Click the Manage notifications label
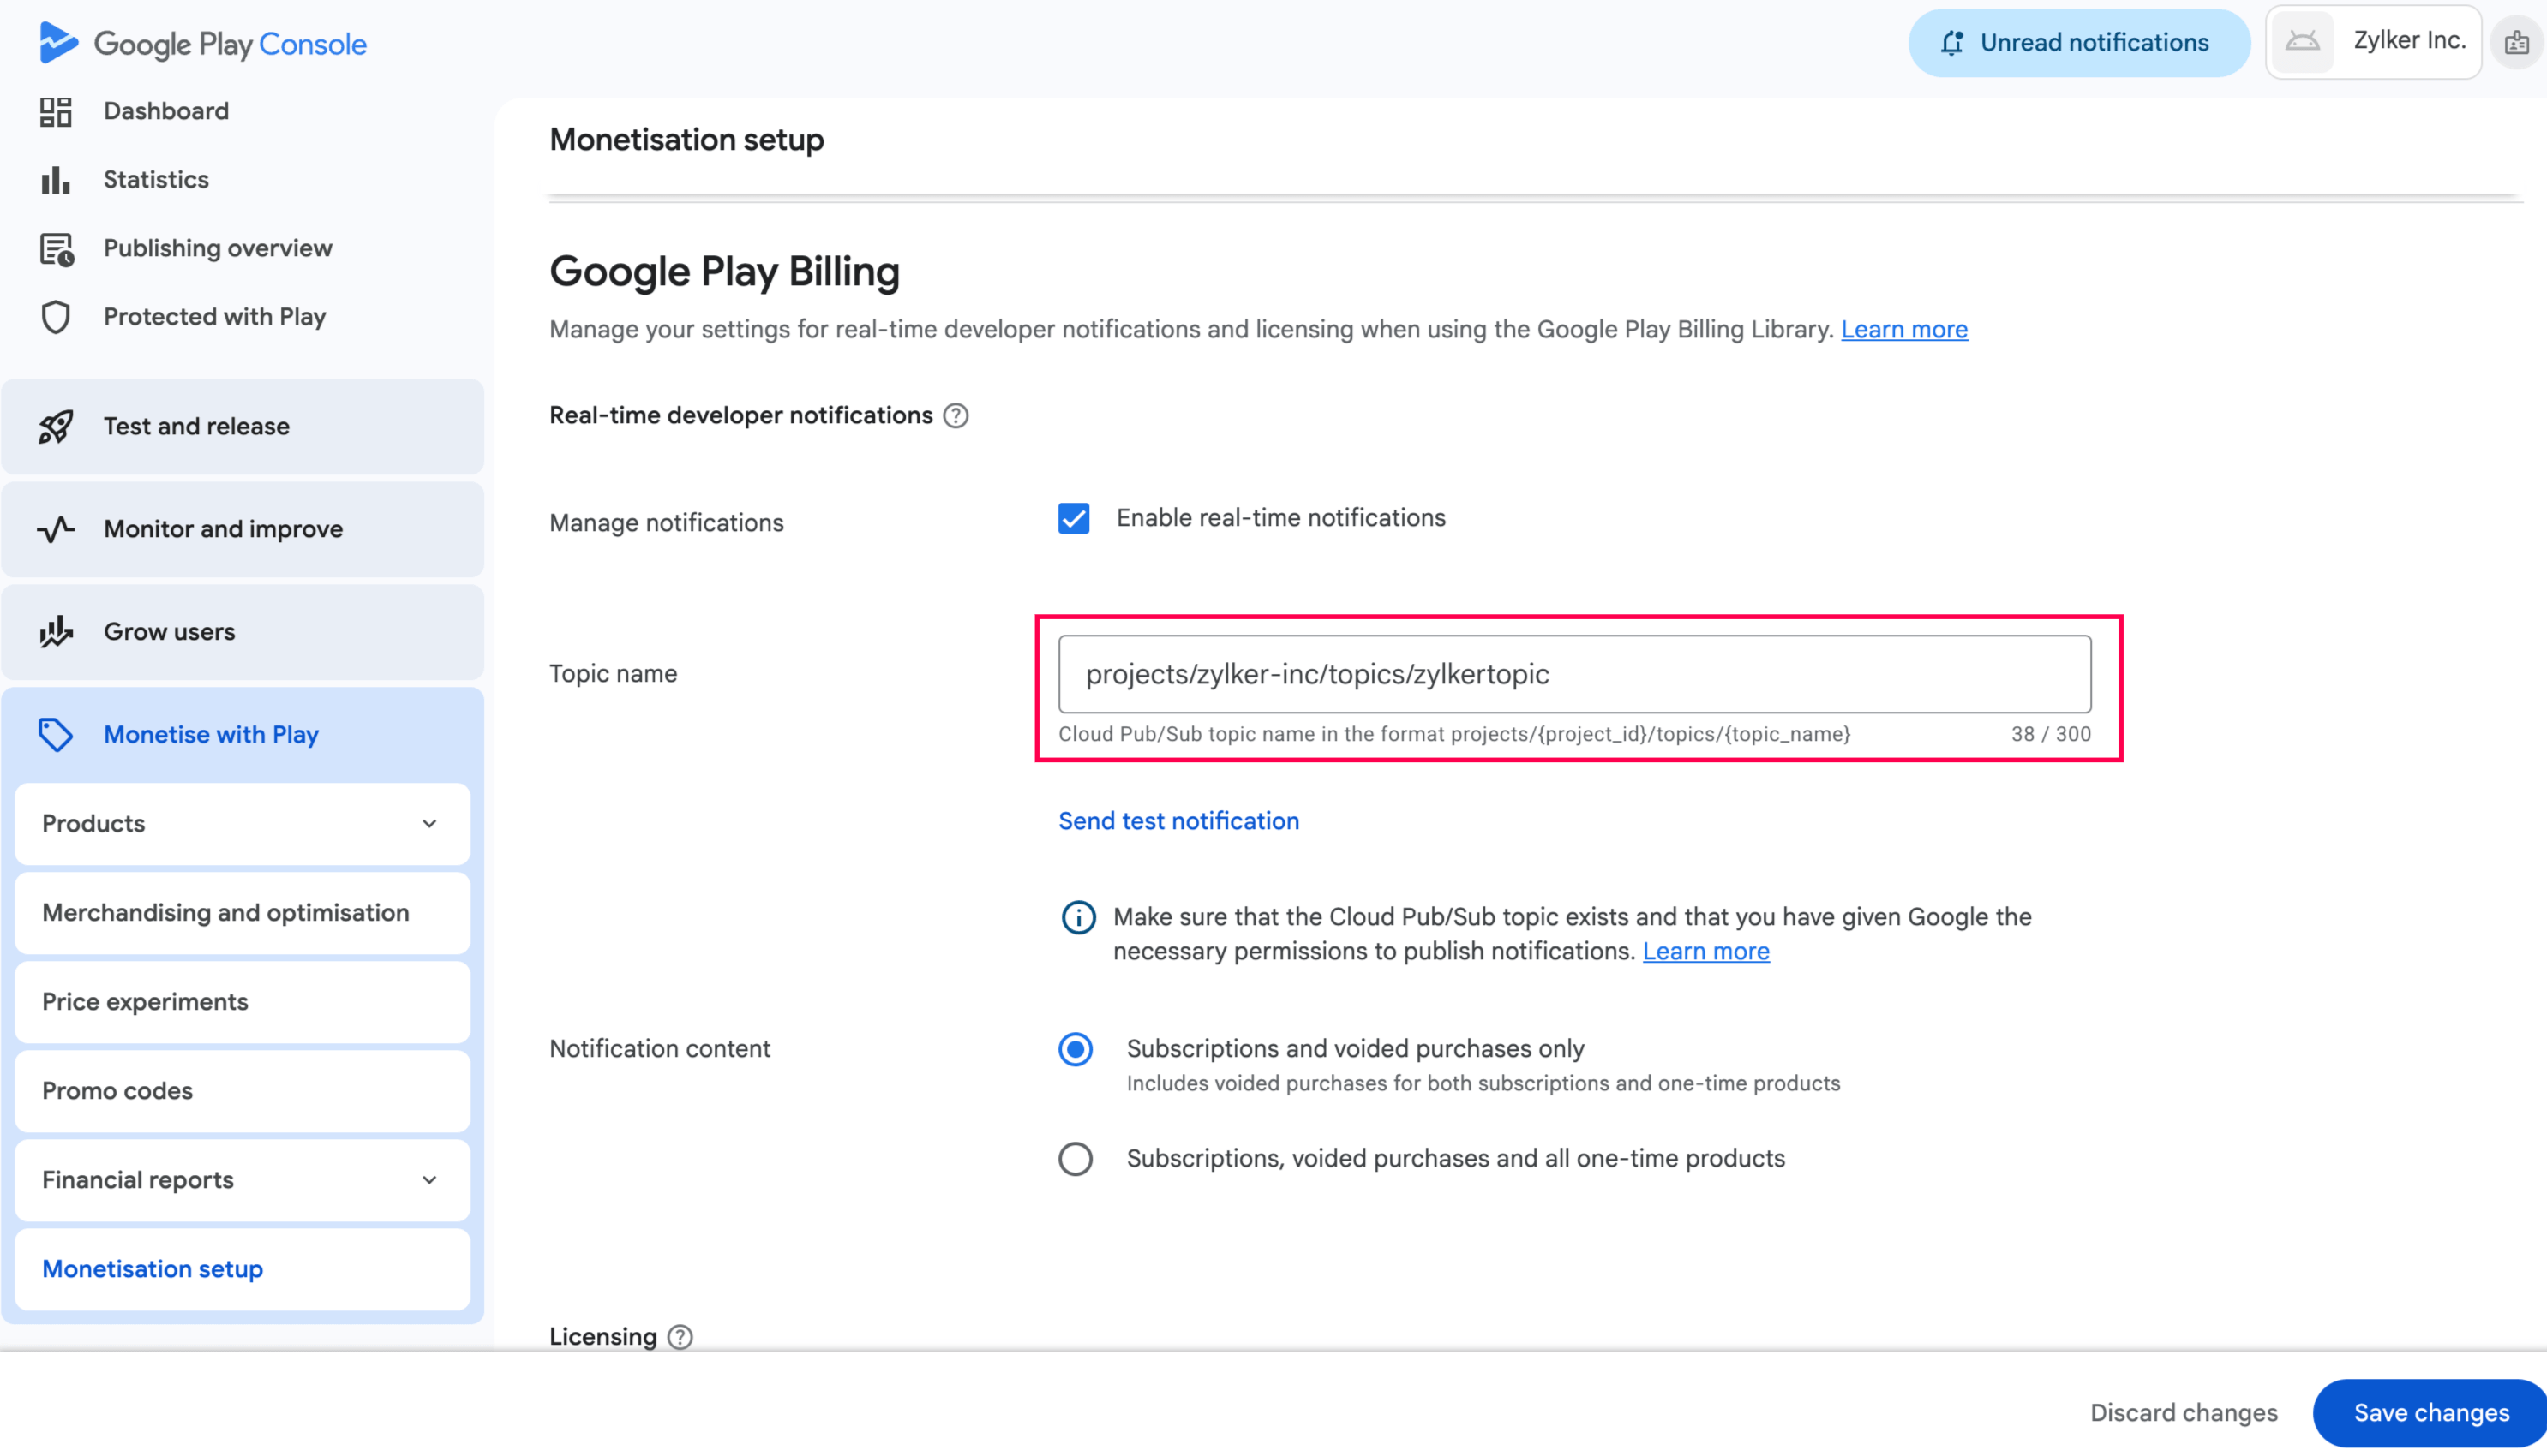 666,523
